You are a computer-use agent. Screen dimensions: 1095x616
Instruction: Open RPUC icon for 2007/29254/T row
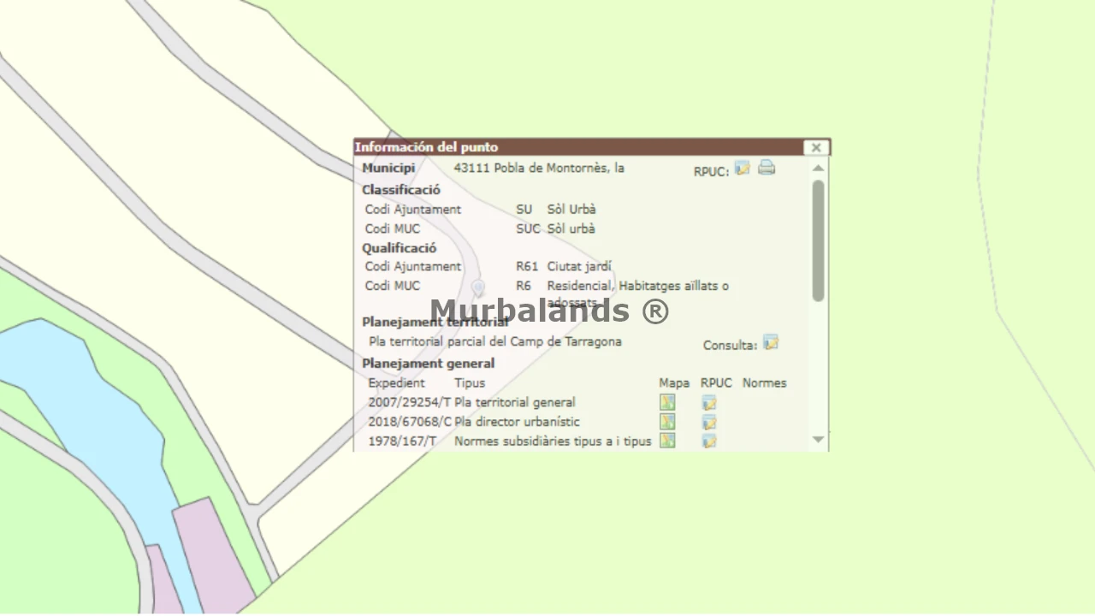pos(709,403)
